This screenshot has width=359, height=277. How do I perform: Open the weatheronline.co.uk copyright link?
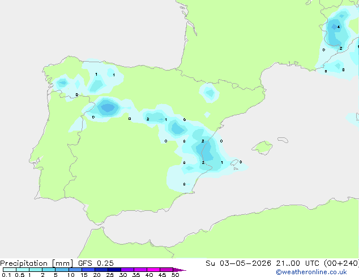click(311, 272)
